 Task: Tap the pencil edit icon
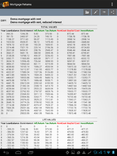(96, 12)
